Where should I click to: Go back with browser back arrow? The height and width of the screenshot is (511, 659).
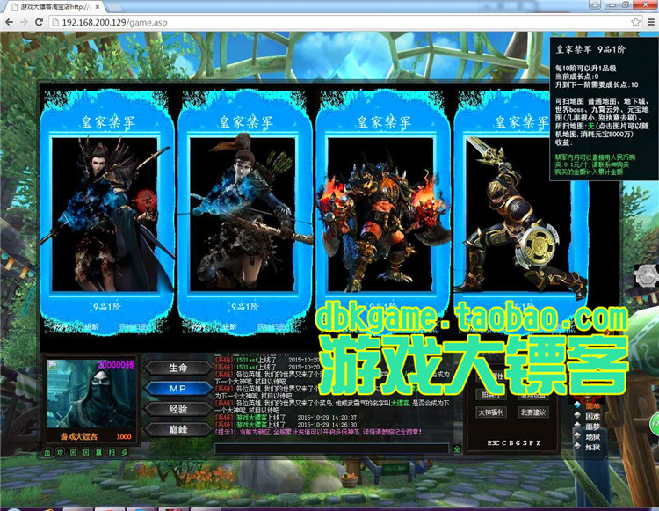(x=10, y=22)
